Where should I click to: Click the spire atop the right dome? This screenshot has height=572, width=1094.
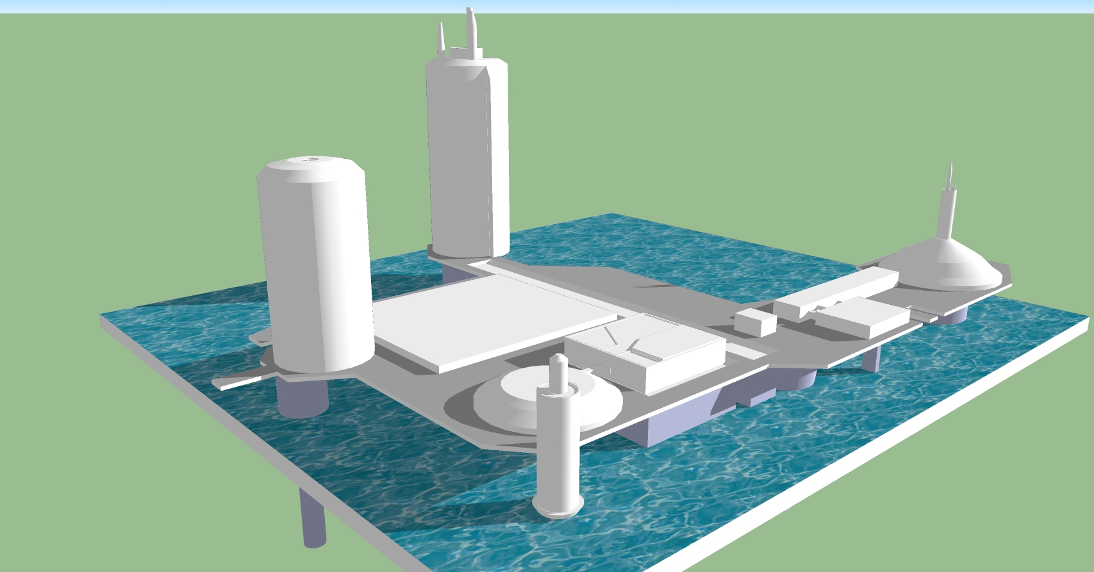pos(947,205)
